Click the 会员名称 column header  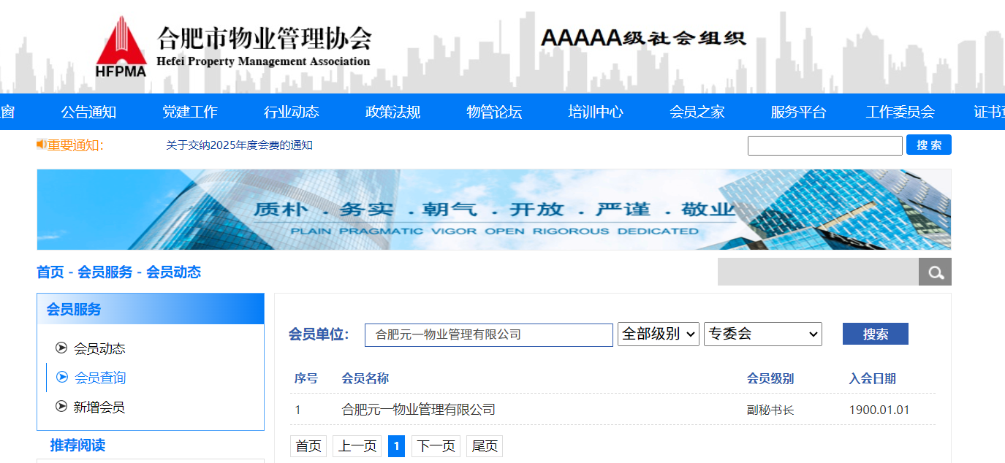click(x=365, y=378)
